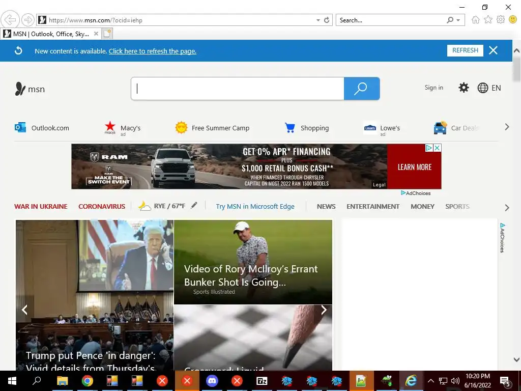Expand news categories with right chevron

[507, 208]
